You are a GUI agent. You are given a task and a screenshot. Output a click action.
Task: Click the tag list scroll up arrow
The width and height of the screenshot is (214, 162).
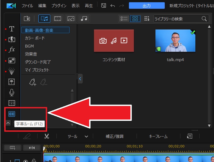coord(72,90)
